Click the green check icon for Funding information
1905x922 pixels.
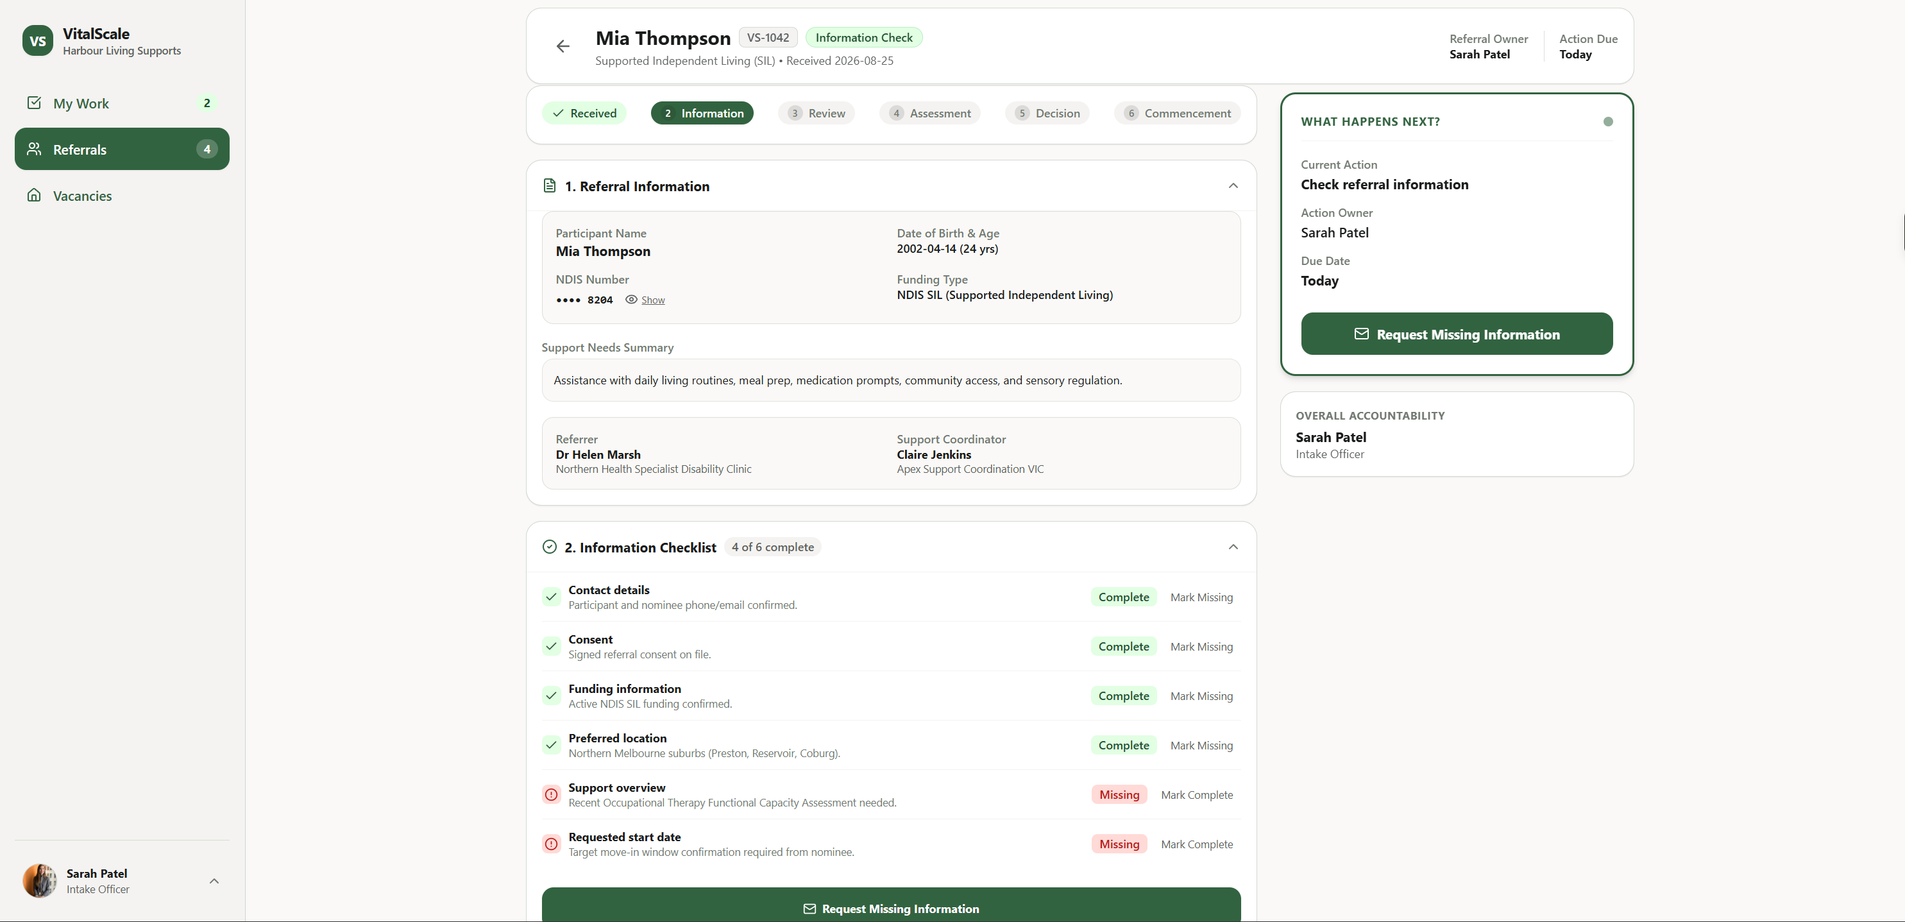coord(551,696)
